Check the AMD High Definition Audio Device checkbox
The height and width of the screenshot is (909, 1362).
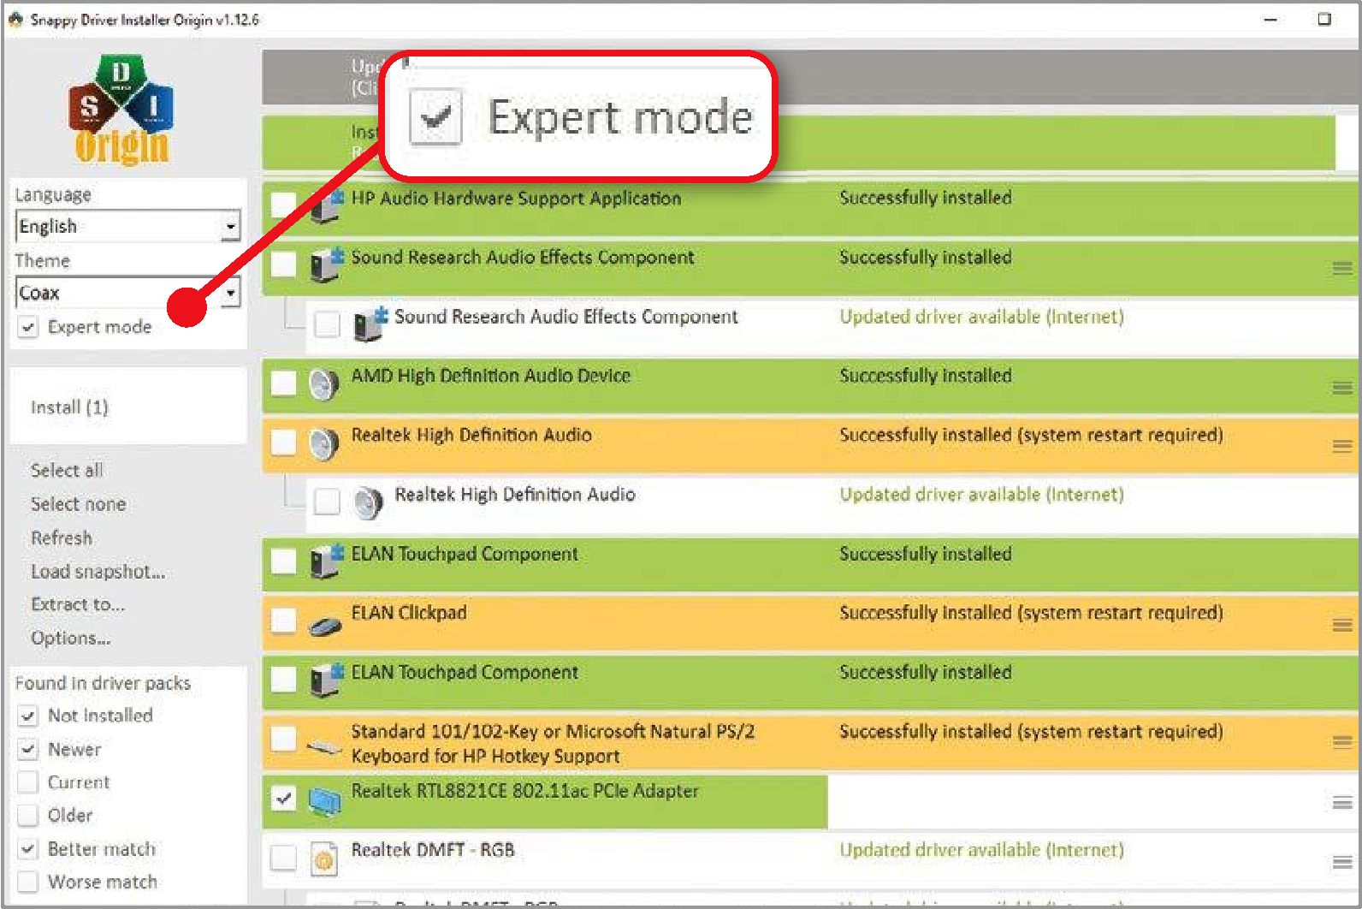(283, 383)
